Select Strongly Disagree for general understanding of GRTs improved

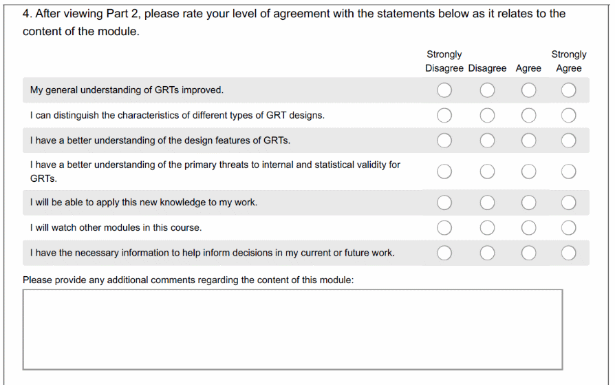point(444,90)
